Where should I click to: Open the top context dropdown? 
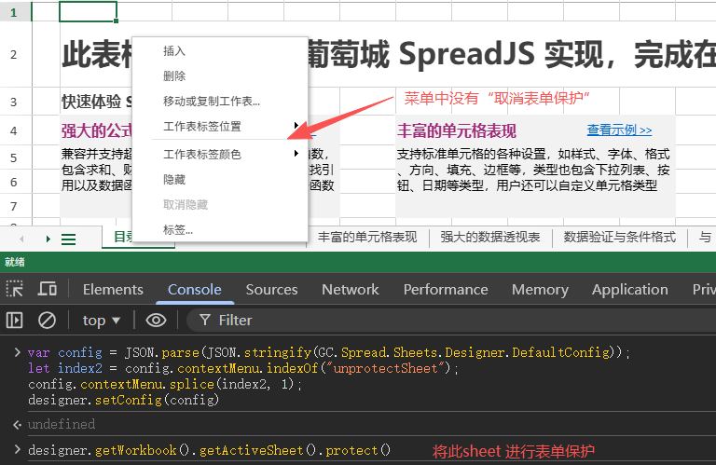pos(102,321)
